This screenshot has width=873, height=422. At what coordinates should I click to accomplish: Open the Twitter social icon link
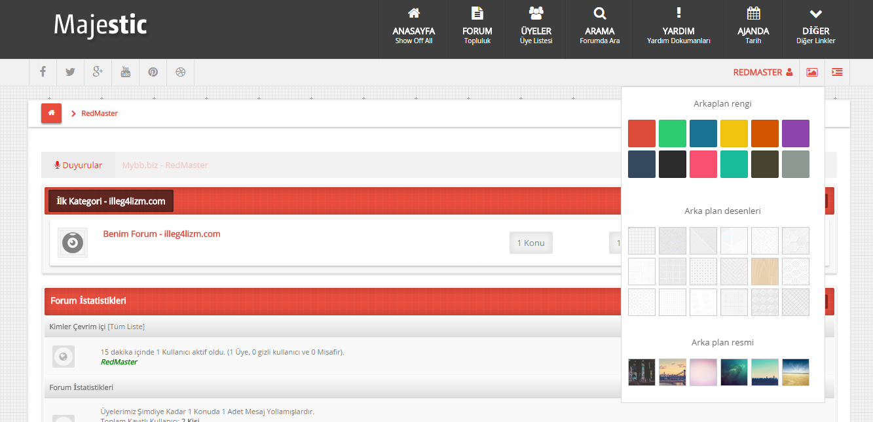70,72
